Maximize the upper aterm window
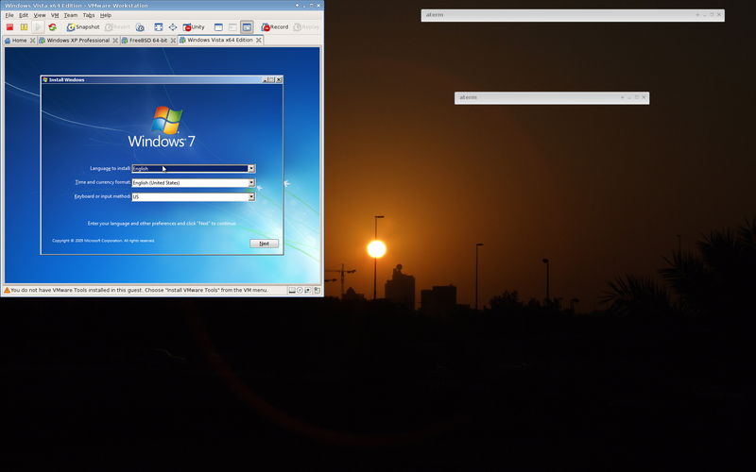756x472 pixels. pyautogui.click(x=712, y=15)
